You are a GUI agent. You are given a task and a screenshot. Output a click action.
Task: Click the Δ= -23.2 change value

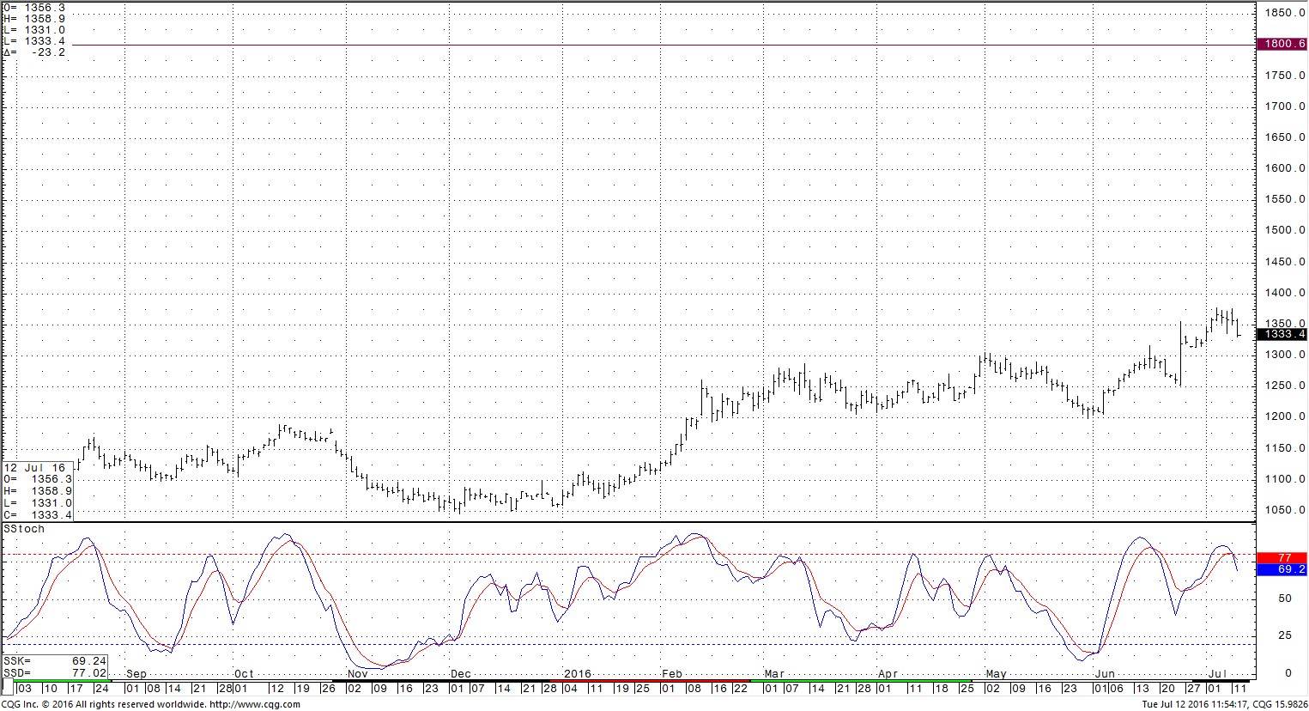(34, 52)
